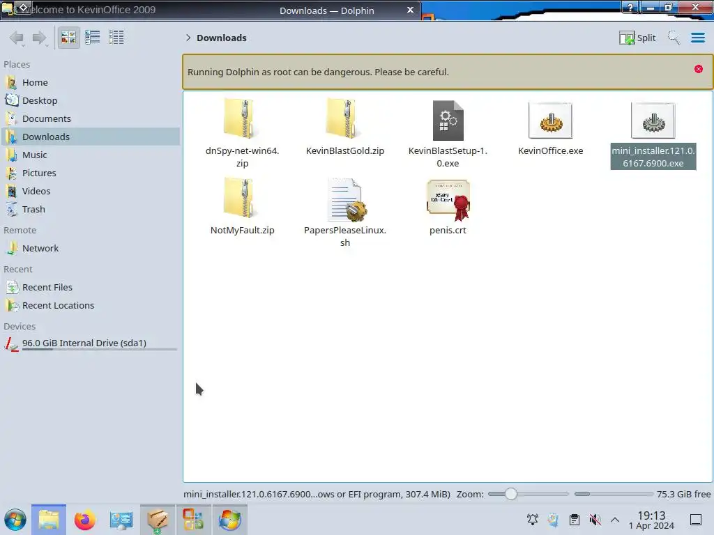Select dnSpy-net-win64.zip archive icon

pyautogui.click(x=241, y=119)
